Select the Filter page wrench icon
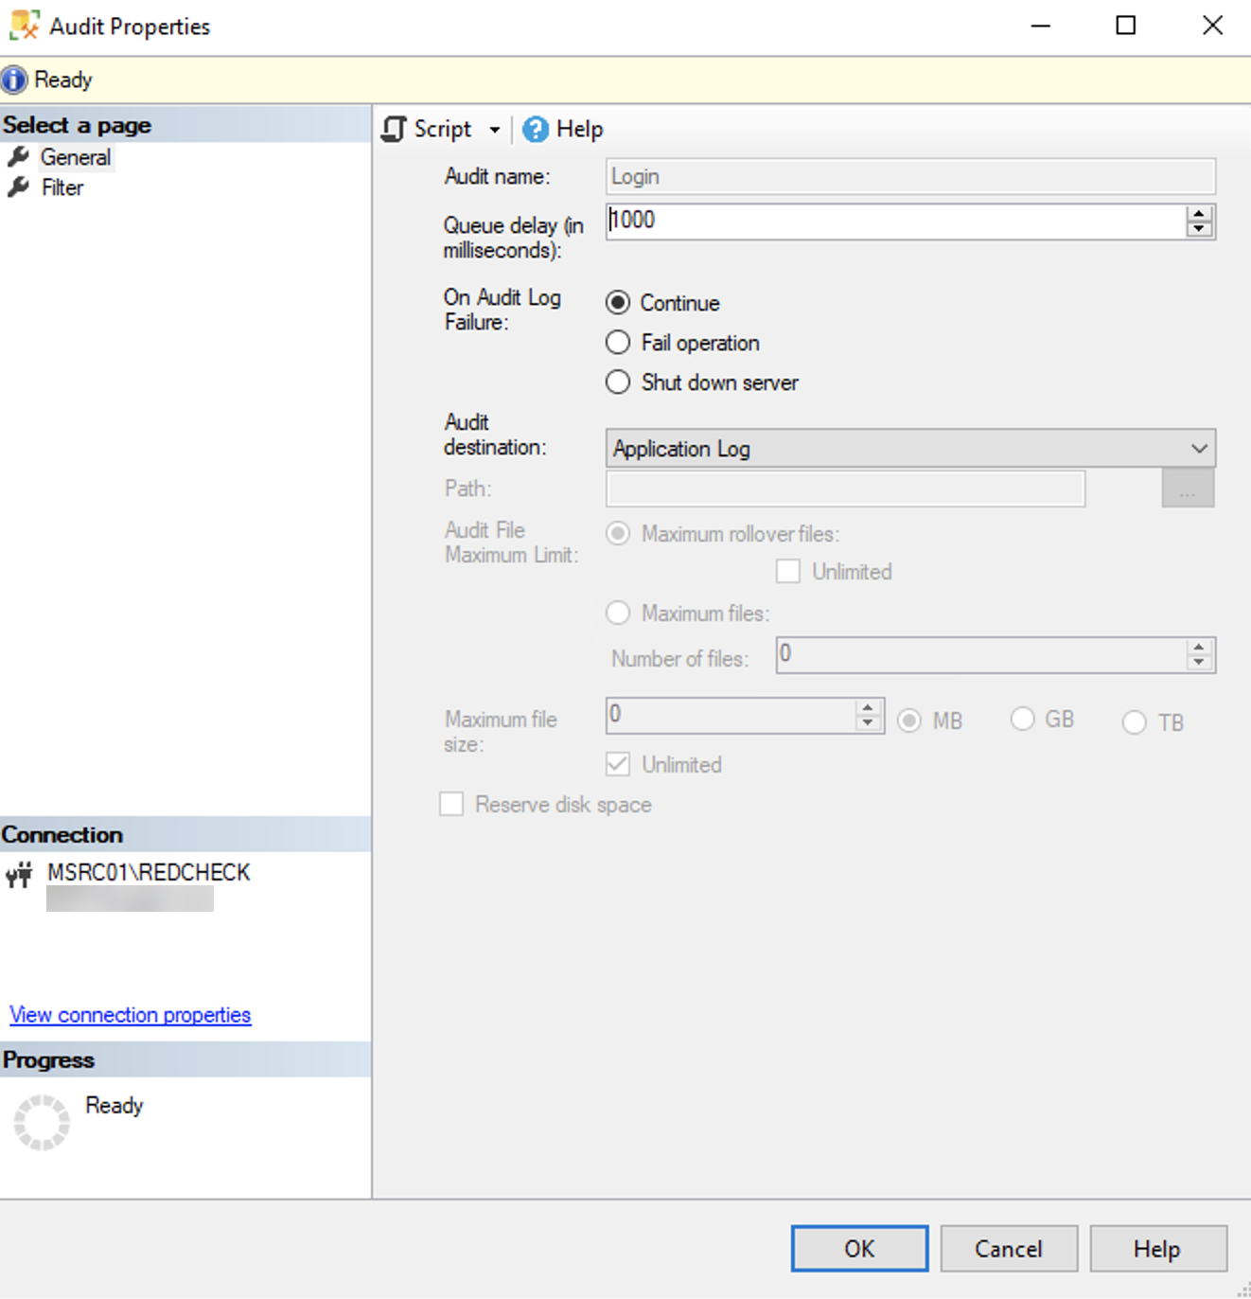The height and width of the screenshot is (1299, 1251). [17, 187]
